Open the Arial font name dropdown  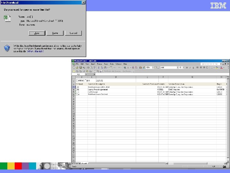coord(178,68)
